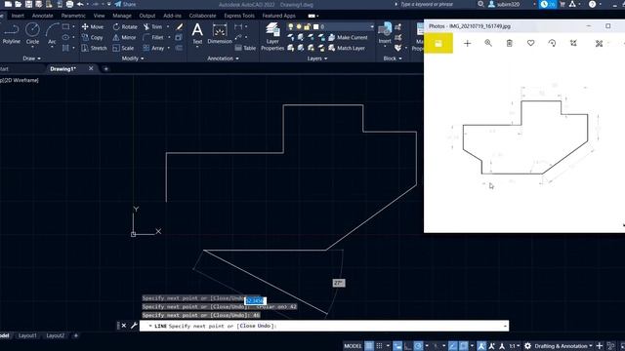Toggle snap mode dotted-grid icon in status bar

pos(379,346)
